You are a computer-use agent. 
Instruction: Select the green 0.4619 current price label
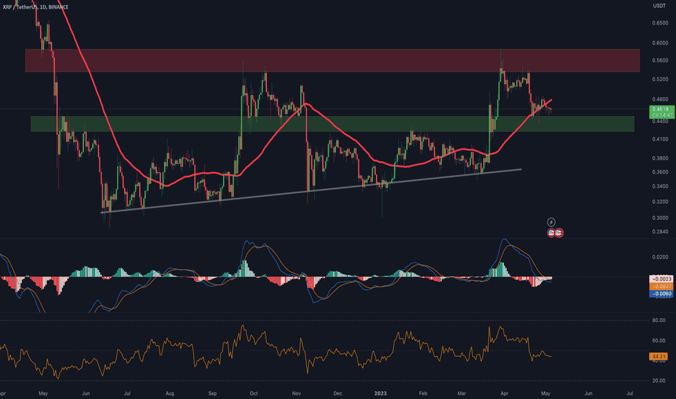click(661, 112)
